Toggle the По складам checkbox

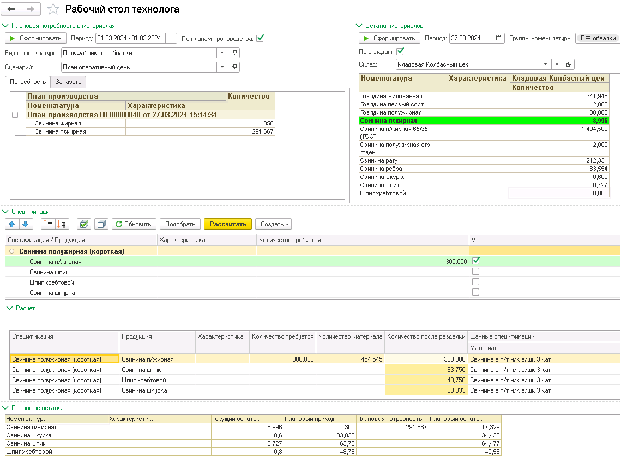coord(400,51)
